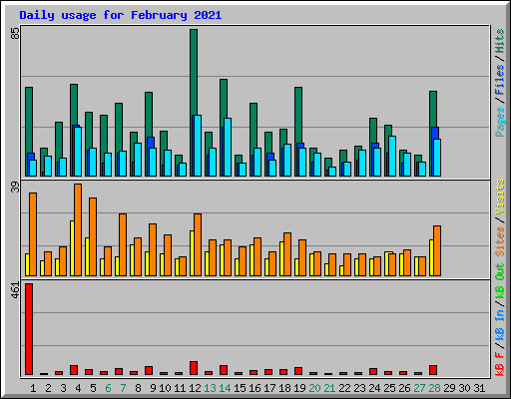Image resolution: width=511 pixels, height=399 pixels.
Task: Click the 'Hits' legend label
Action: 500,41
